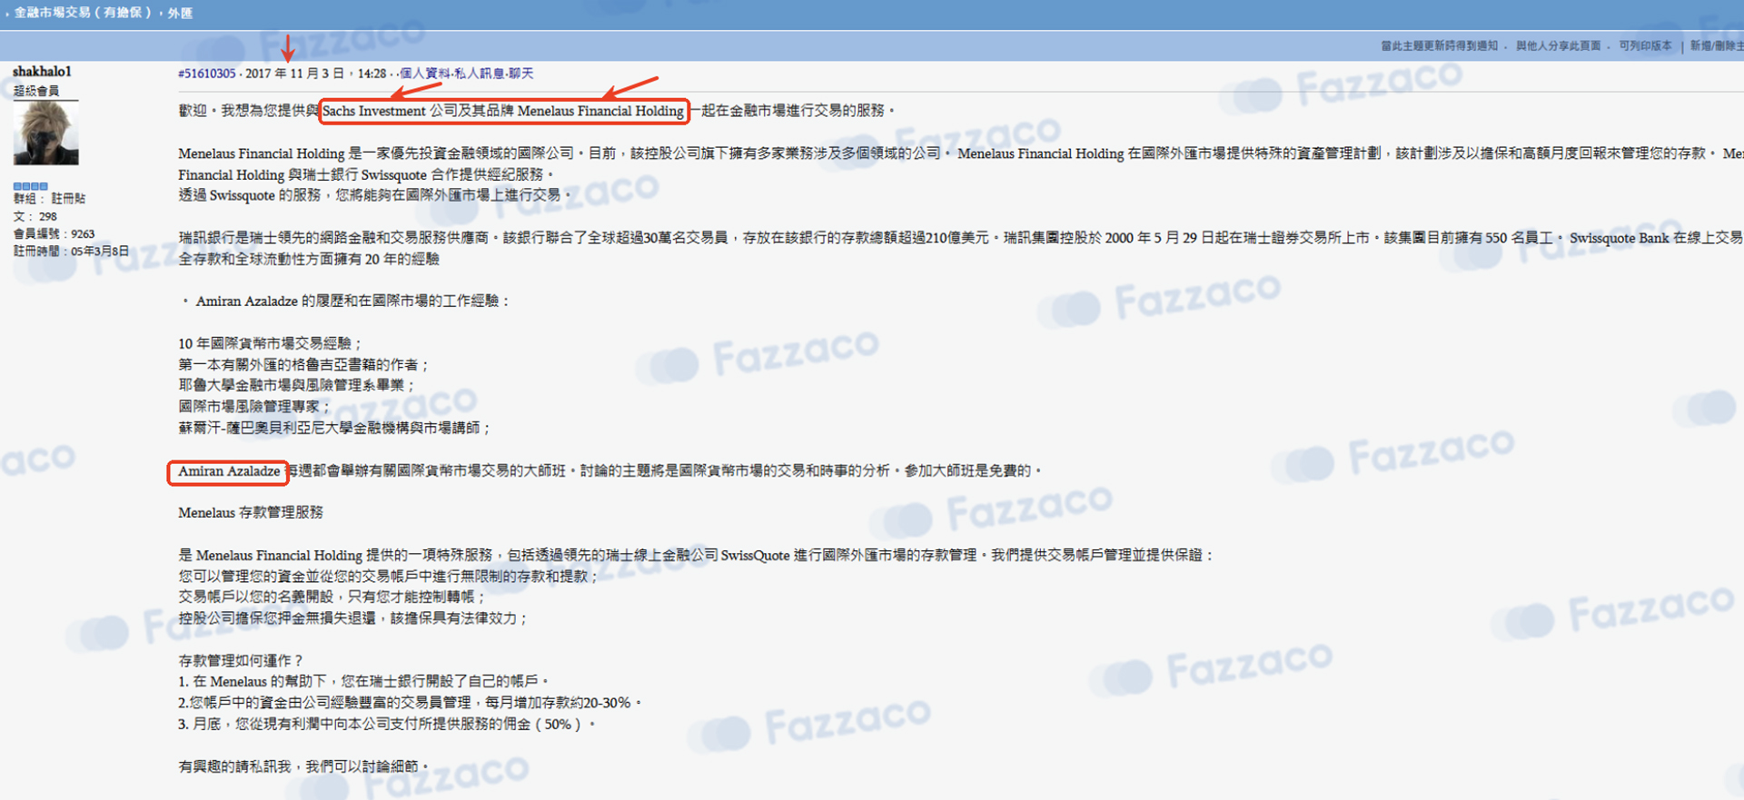Click the 私人訊息 private message link

[479, 74]
